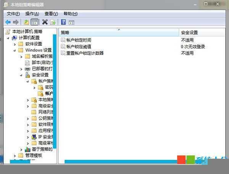The height and width of the screenshot is (174, 229).
Task: Click the policy icon beside 重置帐户锁定计数器
Action: (x=63, y=53)
